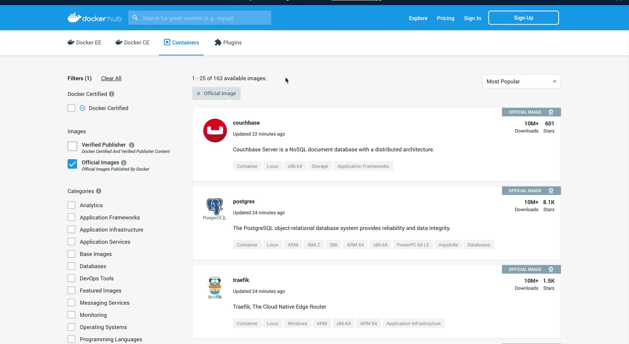Click the Verified Publisher info icon
Viewport: 629px width, 344px height.
pos(132,145)
